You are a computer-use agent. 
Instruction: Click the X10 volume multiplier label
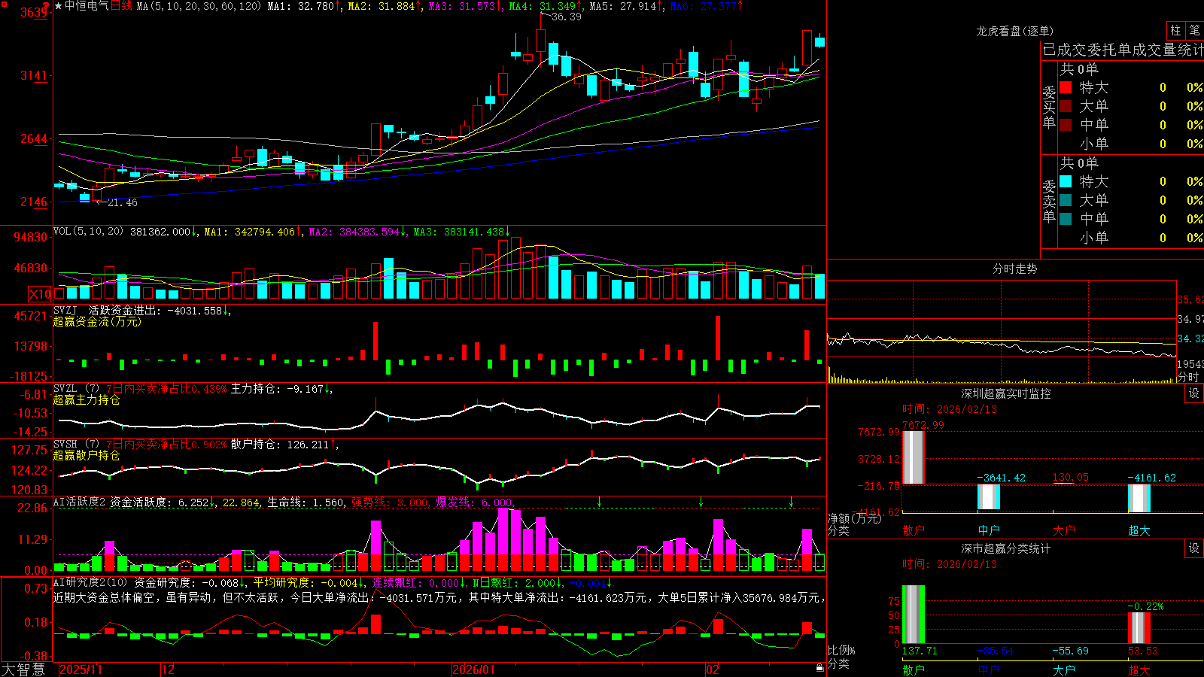click(40, 294)
